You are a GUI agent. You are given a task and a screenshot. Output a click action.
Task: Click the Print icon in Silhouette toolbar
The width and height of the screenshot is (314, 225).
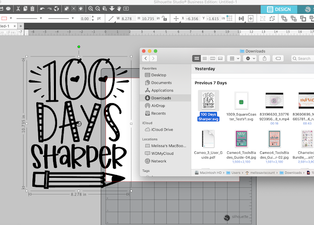8,9
